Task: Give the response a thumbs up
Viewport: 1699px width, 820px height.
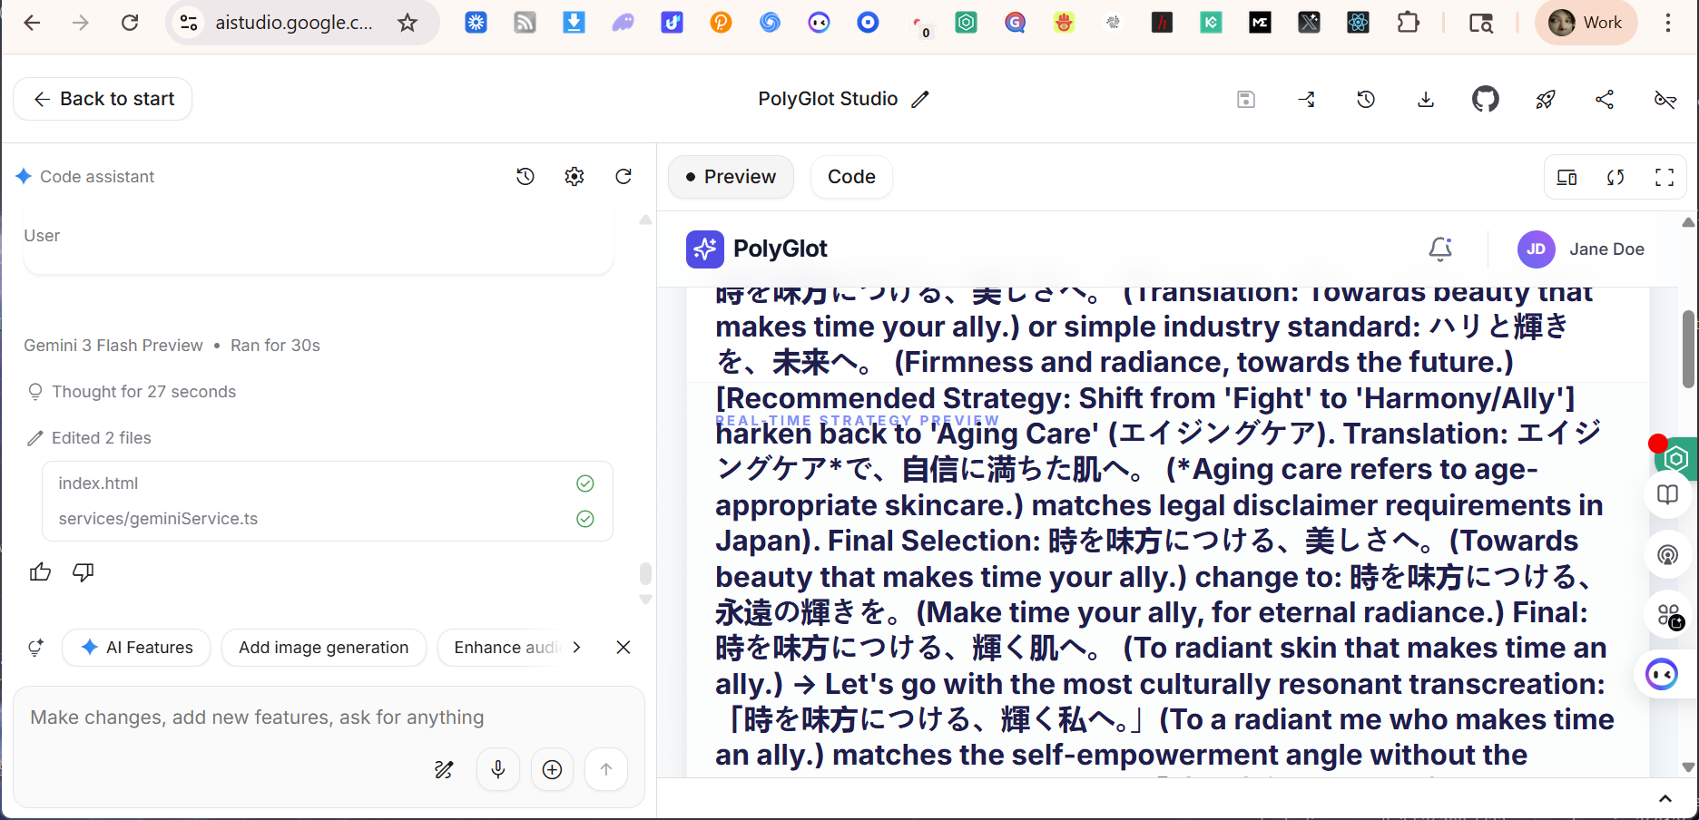Action: pos(41,571)
